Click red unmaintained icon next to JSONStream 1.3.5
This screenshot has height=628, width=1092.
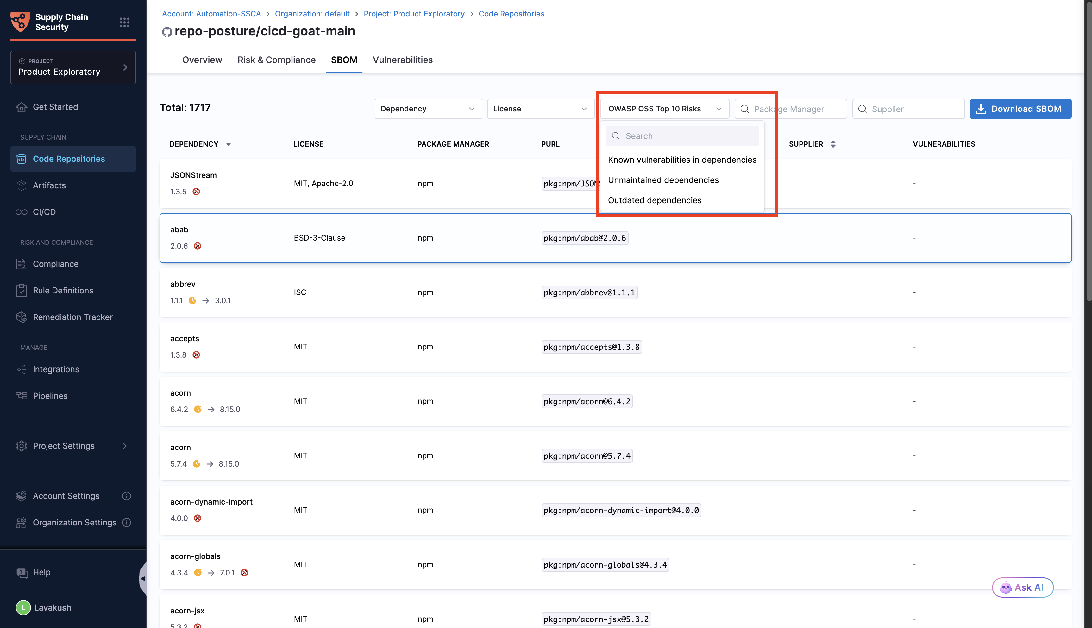[196, 192]
